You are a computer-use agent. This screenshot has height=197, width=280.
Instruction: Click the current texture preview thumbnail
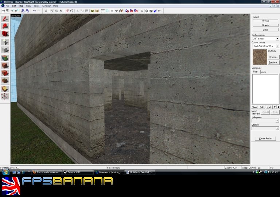[x=260, y=57]
